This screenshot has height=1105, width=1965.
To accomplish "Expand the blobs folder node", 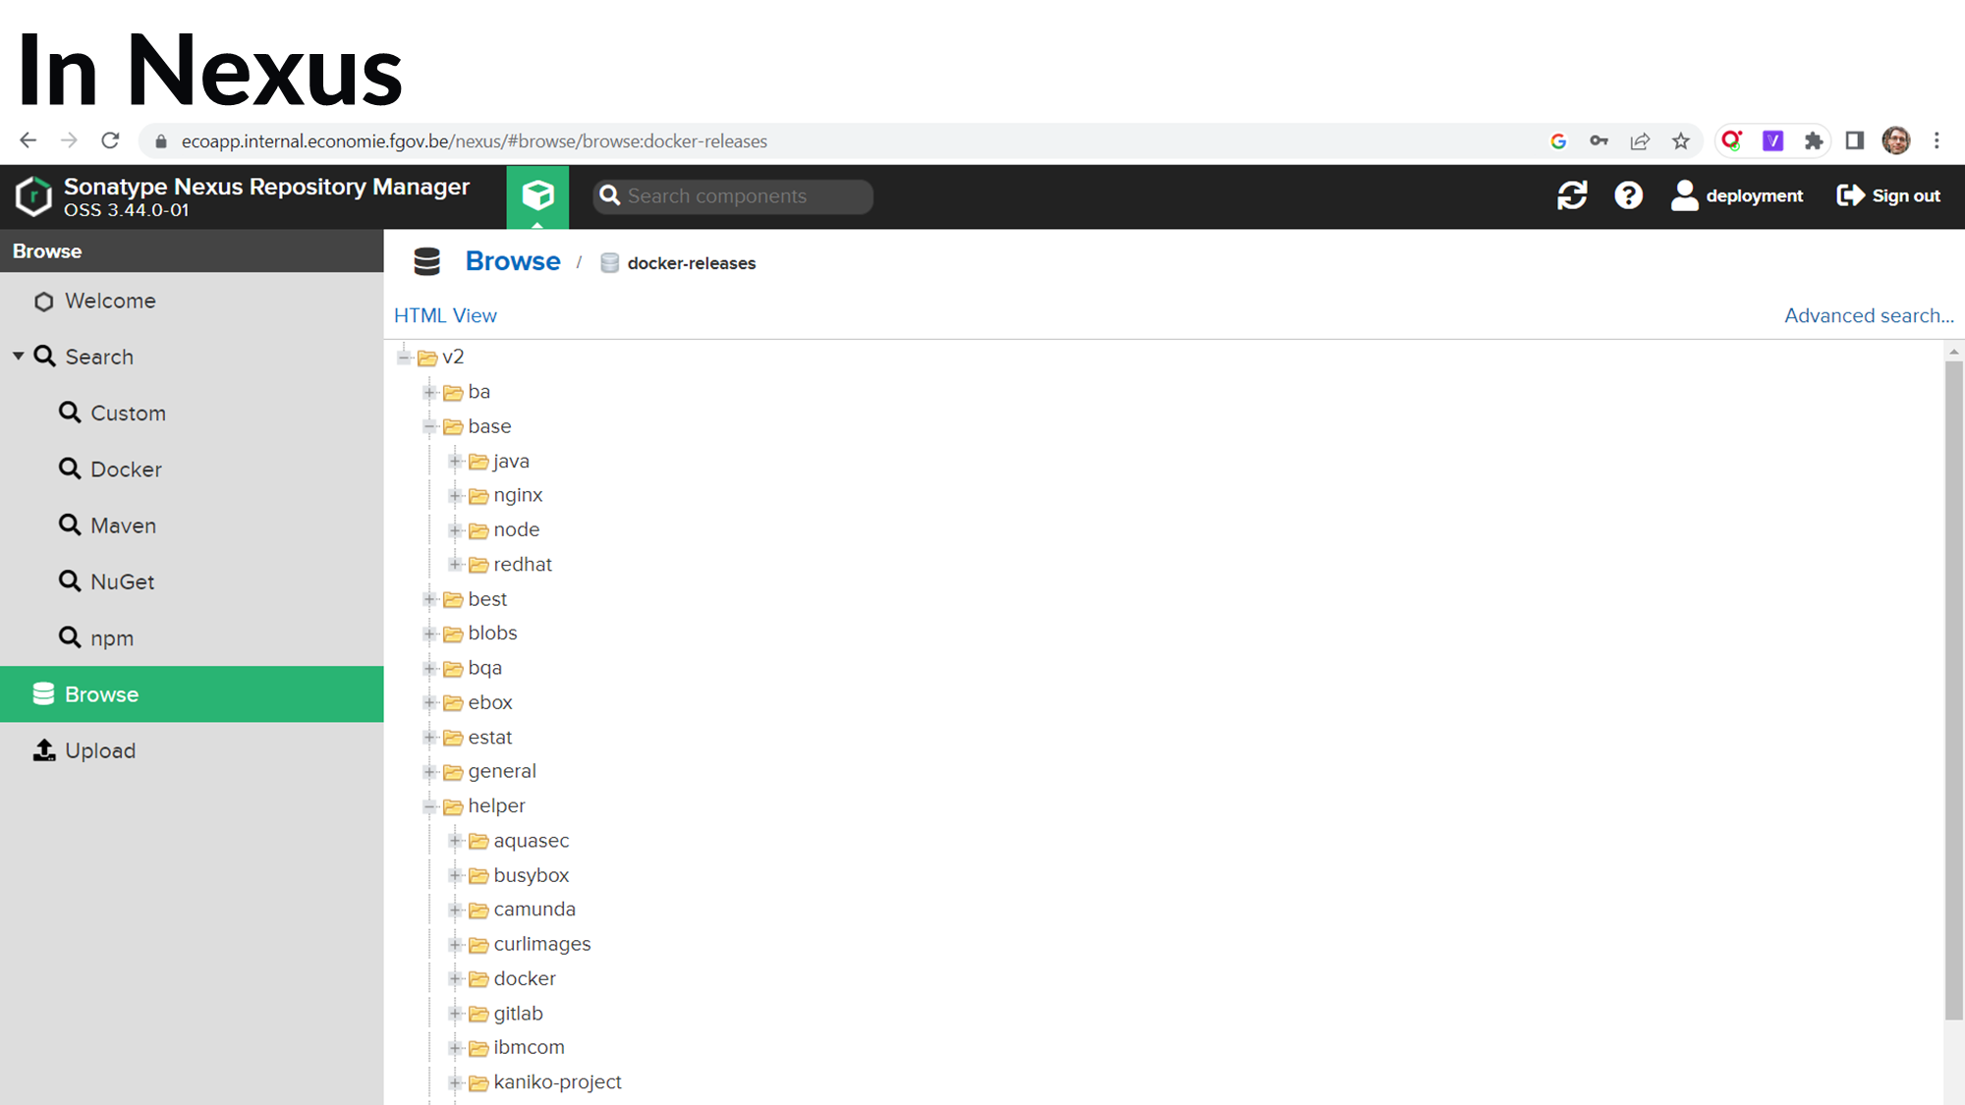I will click(429, 634).
